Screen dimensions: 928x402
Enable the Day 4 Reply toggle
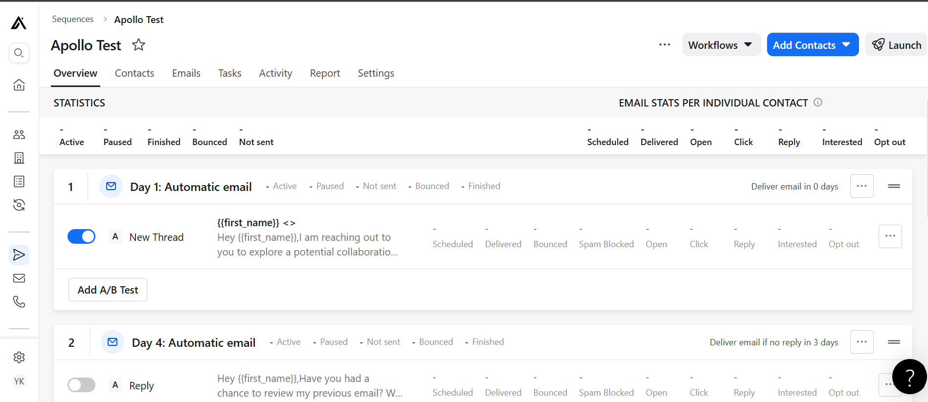(81, 385)
